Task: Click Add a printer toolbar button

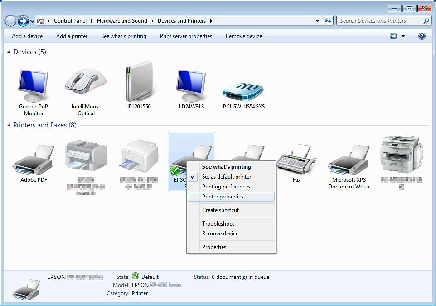Action: click(x=72, y=36)
